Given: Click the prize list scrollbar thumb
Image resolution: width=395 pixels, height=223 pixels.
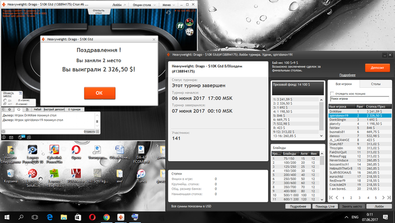Looking at the screenshot, I should point(321,116).
